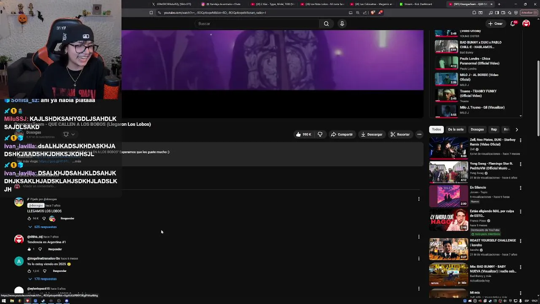Open ROAST YOURSELF CHALLENGE title
This screenshot has height=304, width=540.
(x=493, y=243)
